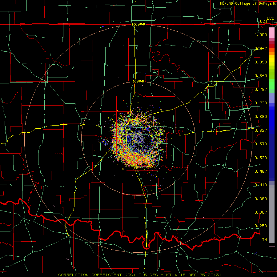The width and height of the screenshot is (277, 277).
Task: Click the 1.000 scale value
Action: 261,34
